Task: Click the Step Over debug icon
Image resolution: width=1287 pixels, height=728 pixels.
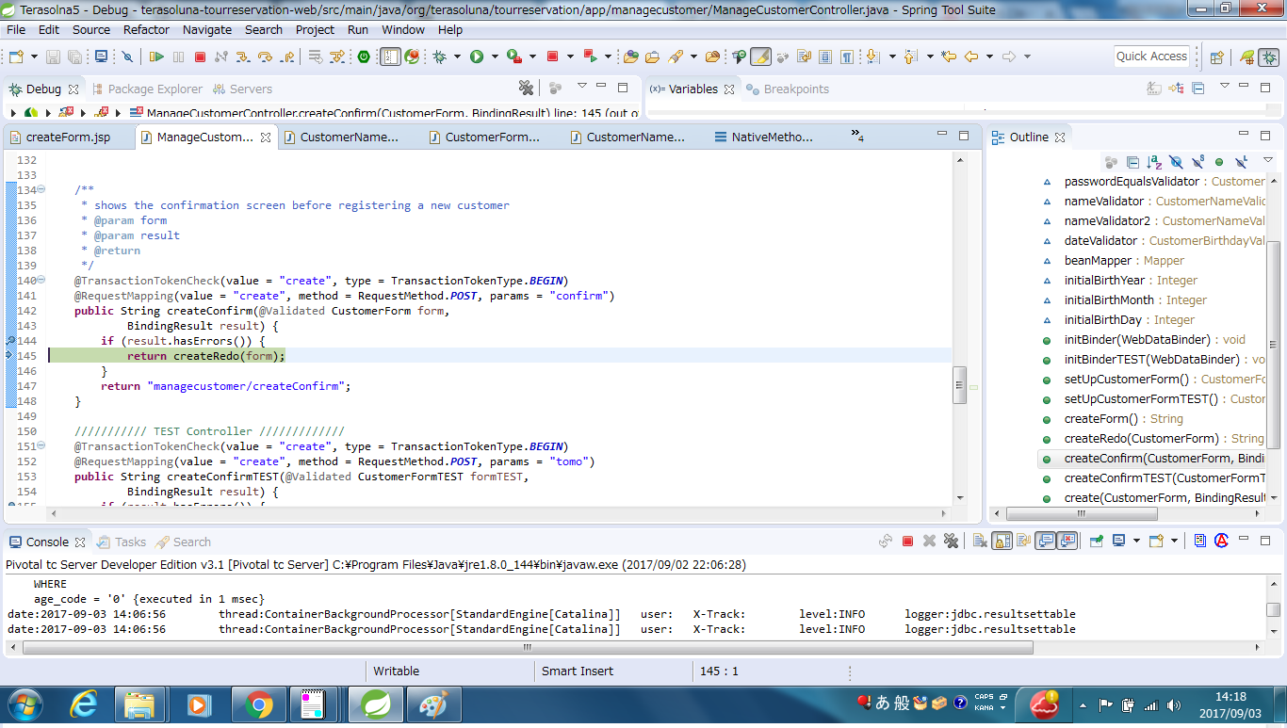Action: pos(265,57)
